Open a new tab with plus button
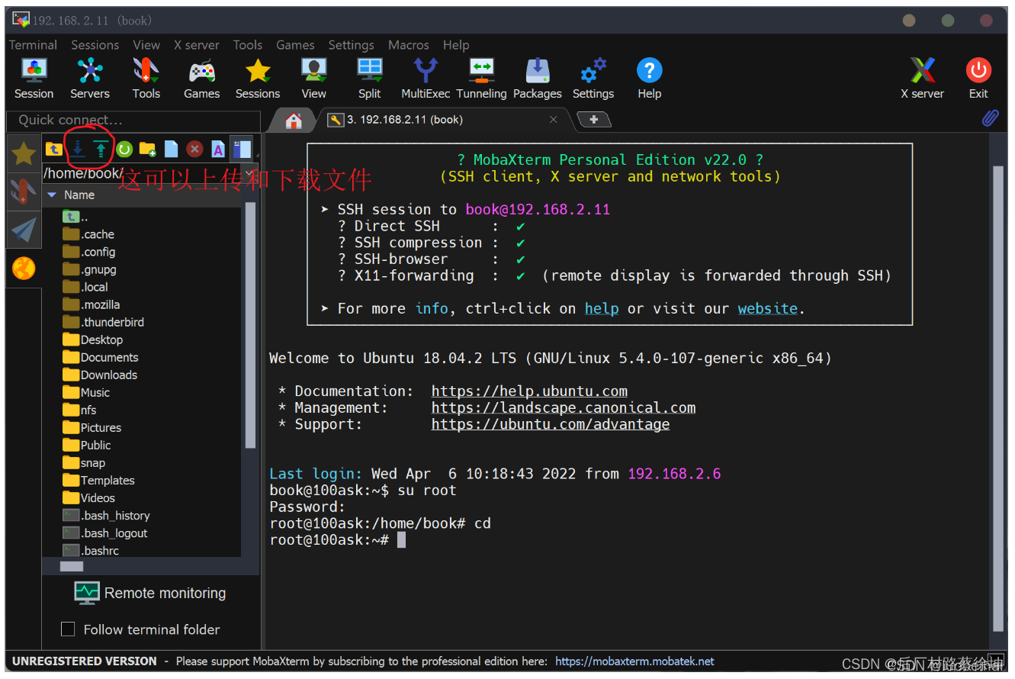Screen dimensions: 1015x679 (x=593, y=119)
